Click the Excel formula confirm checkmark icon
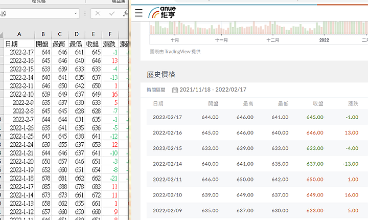 [x=112, y=14]
